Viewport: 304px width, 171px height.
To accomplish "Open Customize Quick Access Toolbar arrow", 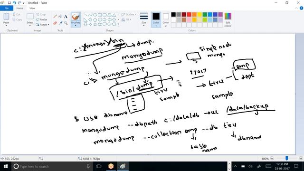I will pyautogui.click(x=24, y=3).
